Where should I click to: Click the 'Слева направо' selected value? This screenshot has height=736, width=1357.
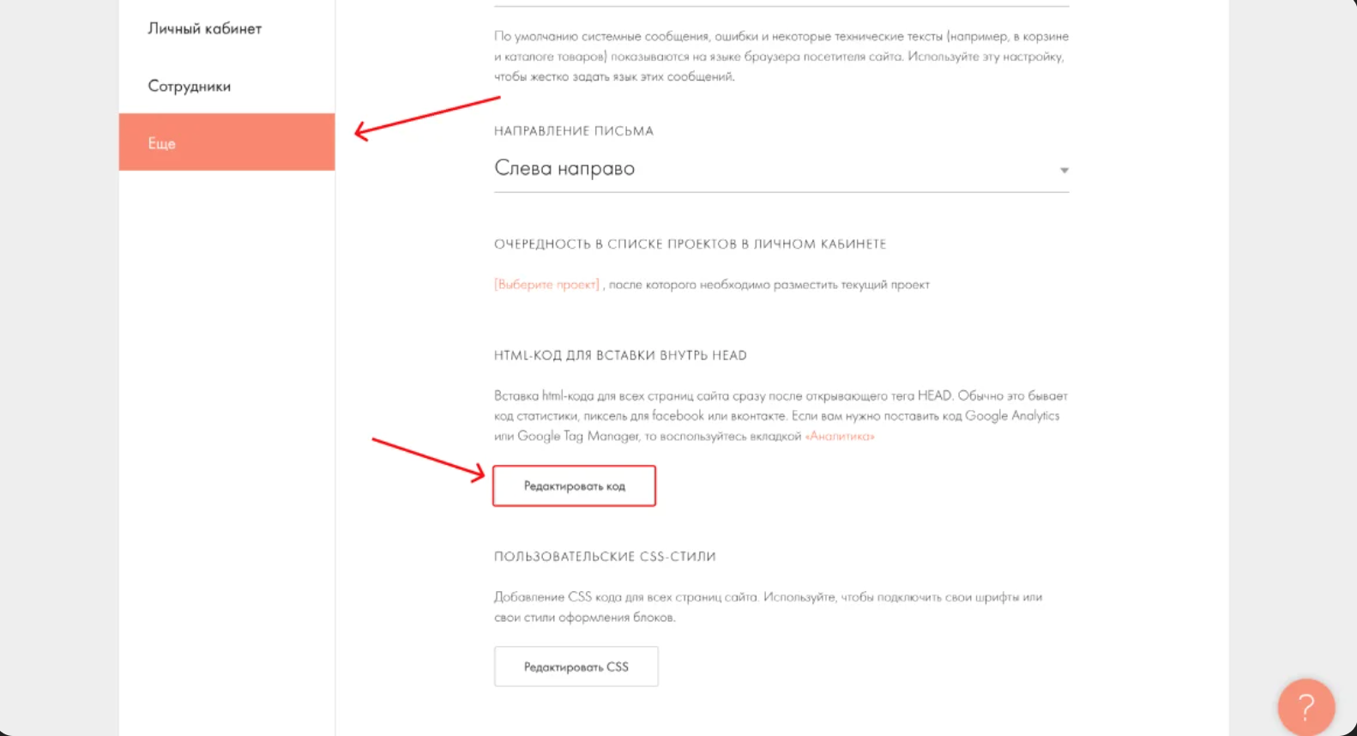tap(564, 168)
